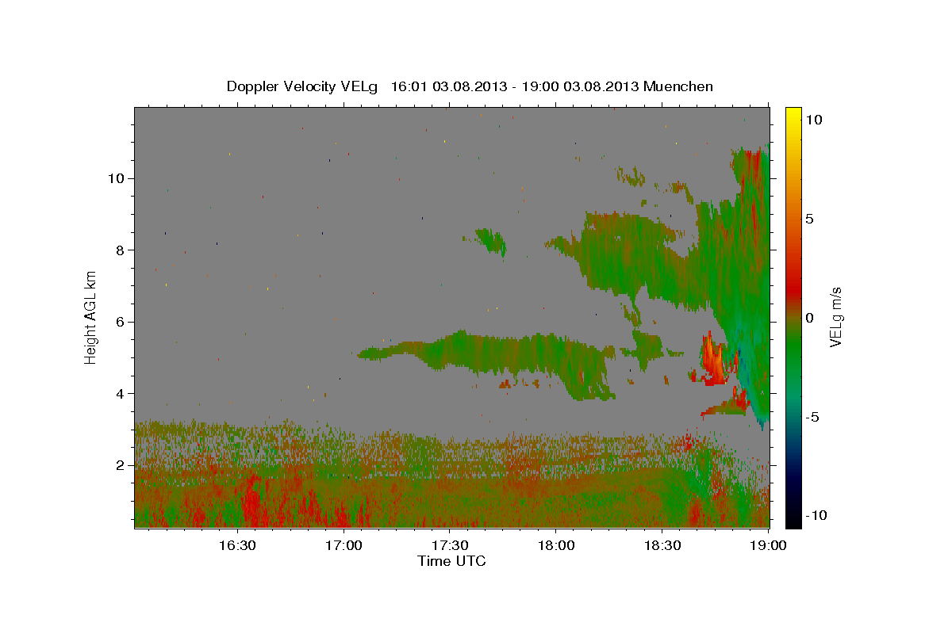Click the "Time UTC" axis label

pos(451,561)
